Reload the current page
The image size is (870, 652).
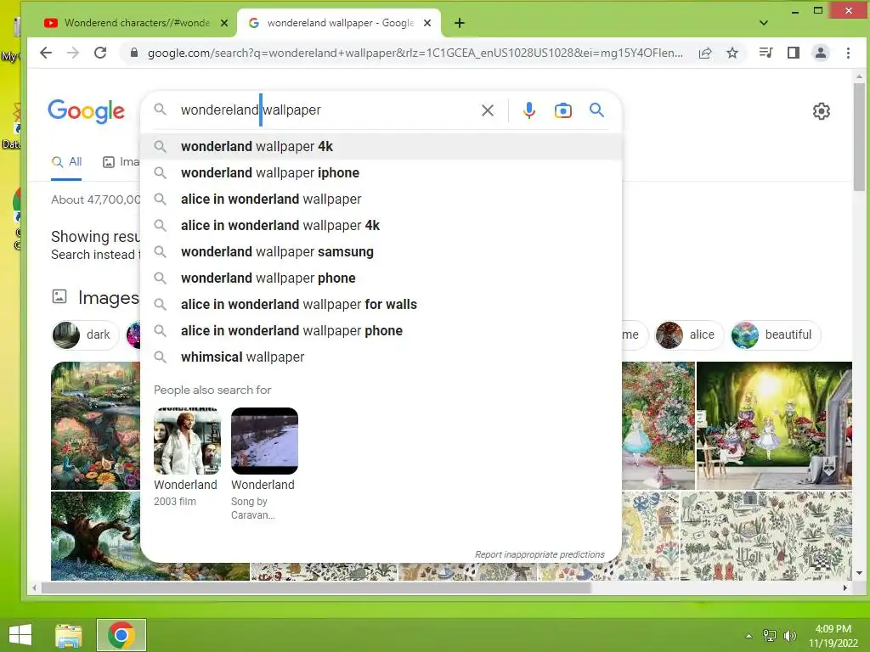100,53
